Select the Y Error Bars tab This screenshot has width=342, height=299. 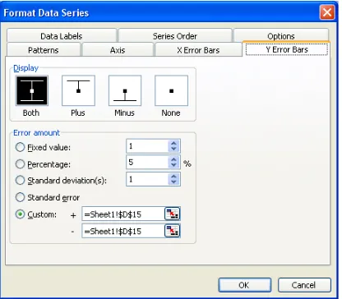tap(287, 49)
